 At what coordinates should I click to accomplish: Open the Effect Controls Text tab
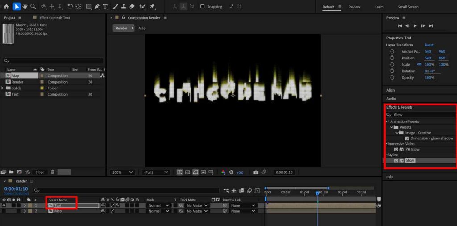54,17
